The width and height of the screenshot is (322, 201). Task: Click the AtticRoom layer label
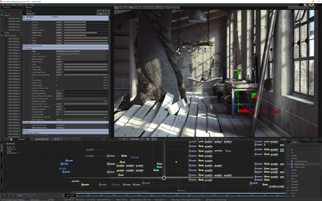pyautogui.click(x=11, y=144)
